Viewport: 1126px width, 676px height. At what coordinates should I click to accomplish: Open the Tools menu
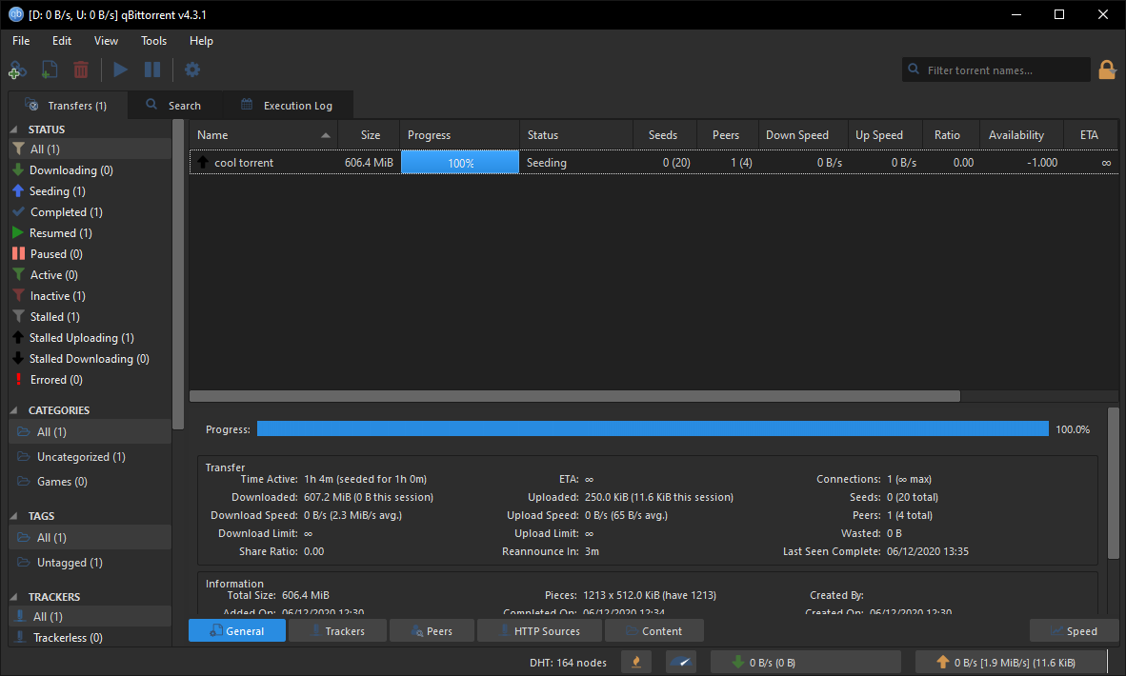click(153, 41)
